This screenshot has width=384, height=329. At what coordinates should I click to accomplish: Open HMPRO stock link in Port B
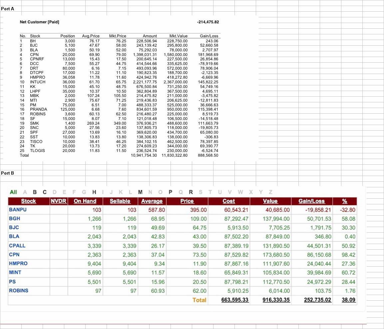pyautogui.click(x=18, y=263)
